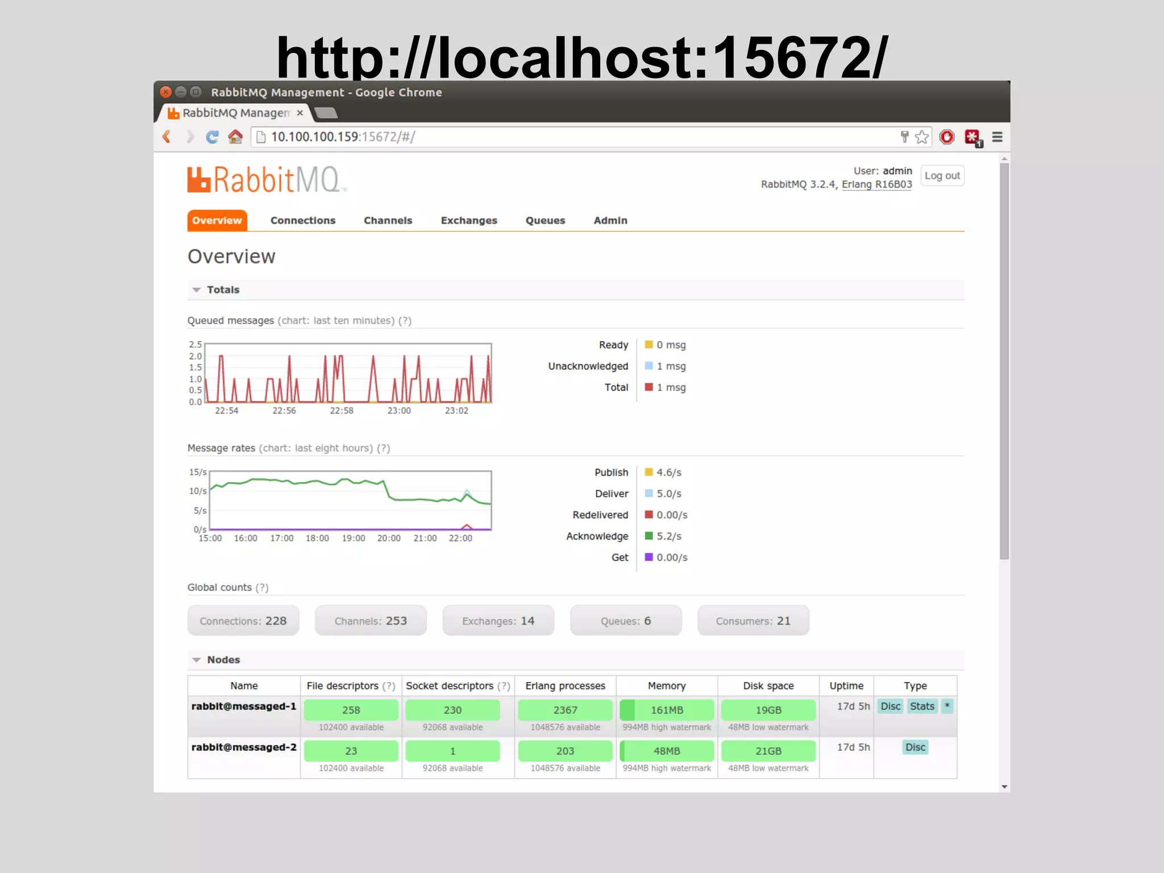
Task: Open the browser home page icon
Action: [235, 137]
